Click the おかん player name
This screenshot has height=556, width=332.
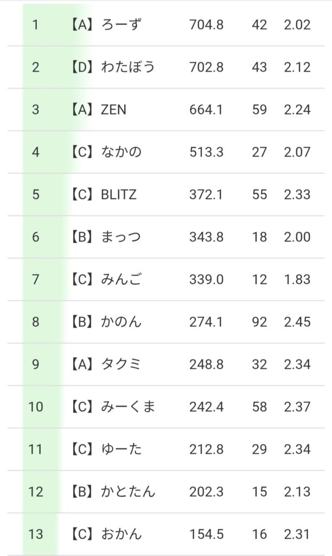click(x=122, y=534)
